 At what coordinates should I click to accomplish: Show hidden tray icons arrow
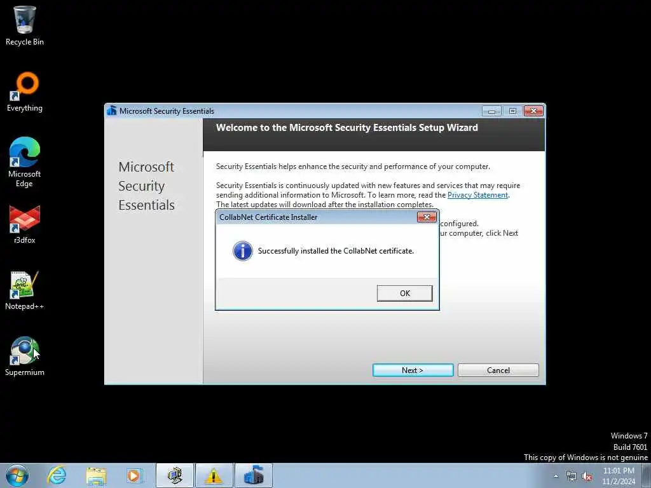[x=556, y=477]
